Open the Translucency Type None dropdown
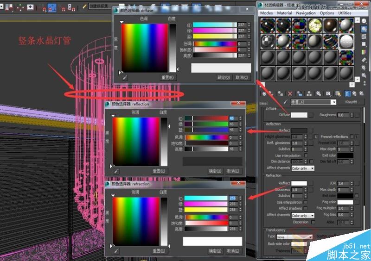This screenshot has height=261, width=371. 294,236
